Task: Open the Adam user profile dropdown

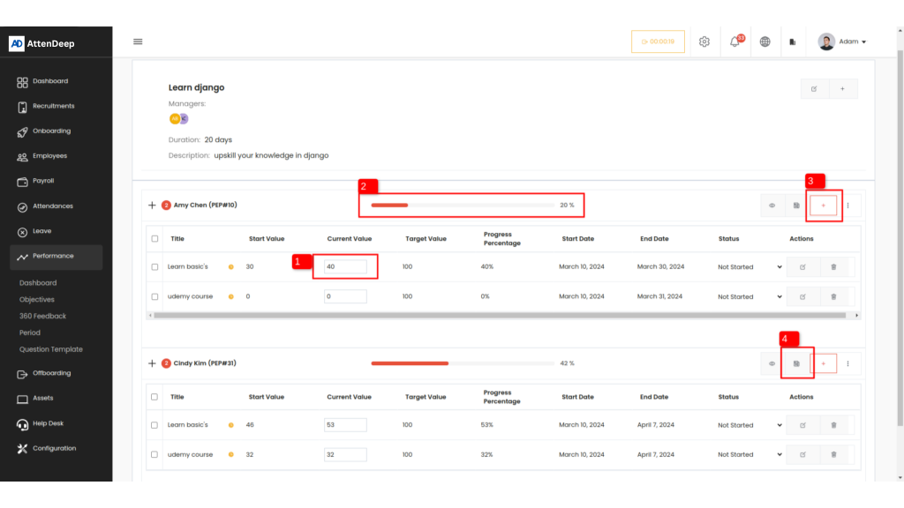Action: [x=842, y=41]
